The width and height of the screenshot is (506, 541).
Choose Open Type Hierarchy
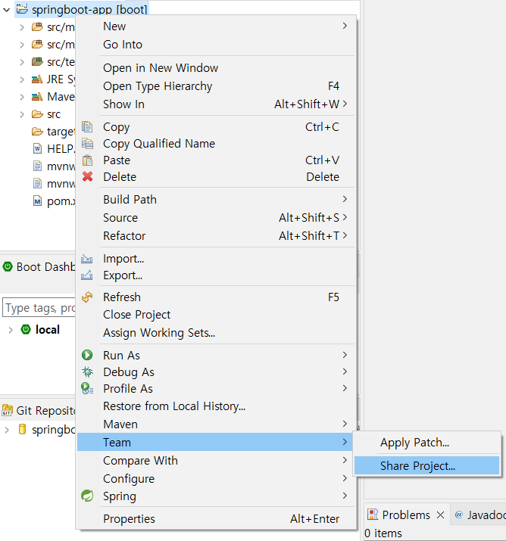pyautogui.click(x=217, y=86)
